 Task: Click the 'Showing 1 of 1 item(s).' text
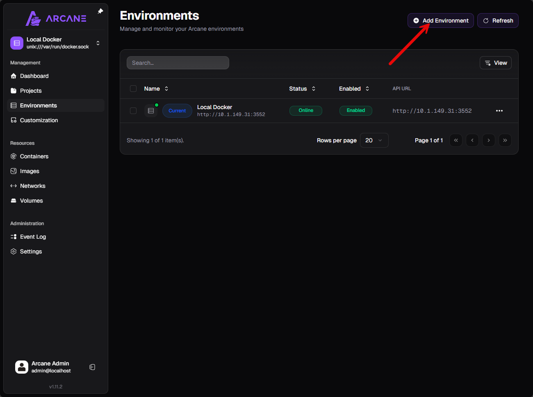(155, 140)
